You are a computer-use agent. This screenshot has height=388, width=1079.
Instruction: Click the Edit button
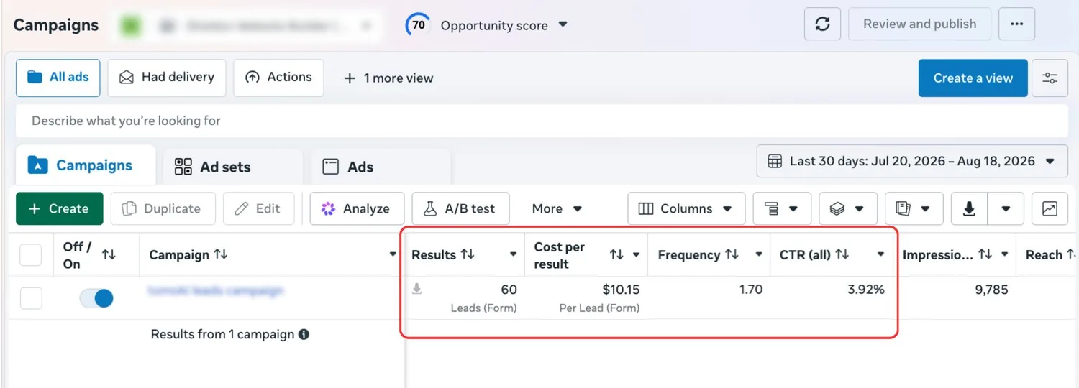pos(258,209)
